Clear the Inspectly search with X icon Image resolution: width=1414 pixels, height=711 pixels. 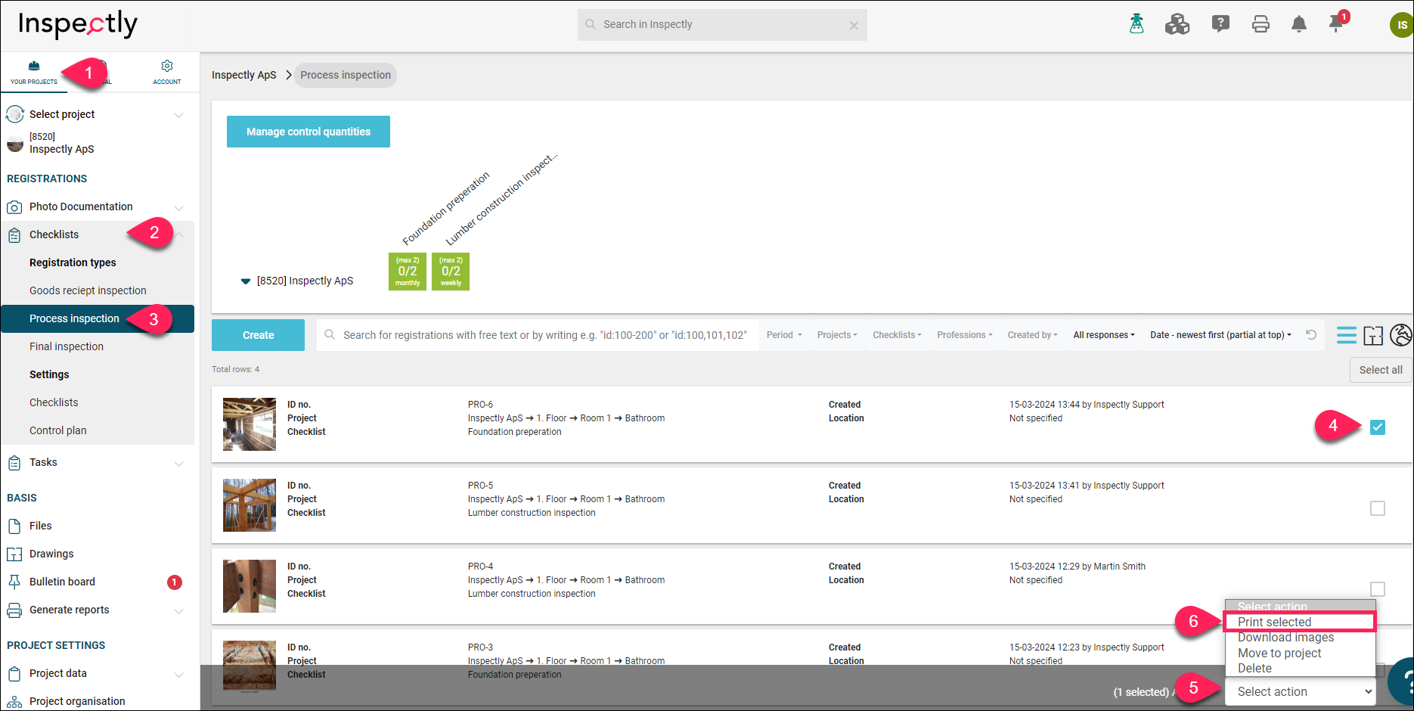tap(854, 25)
